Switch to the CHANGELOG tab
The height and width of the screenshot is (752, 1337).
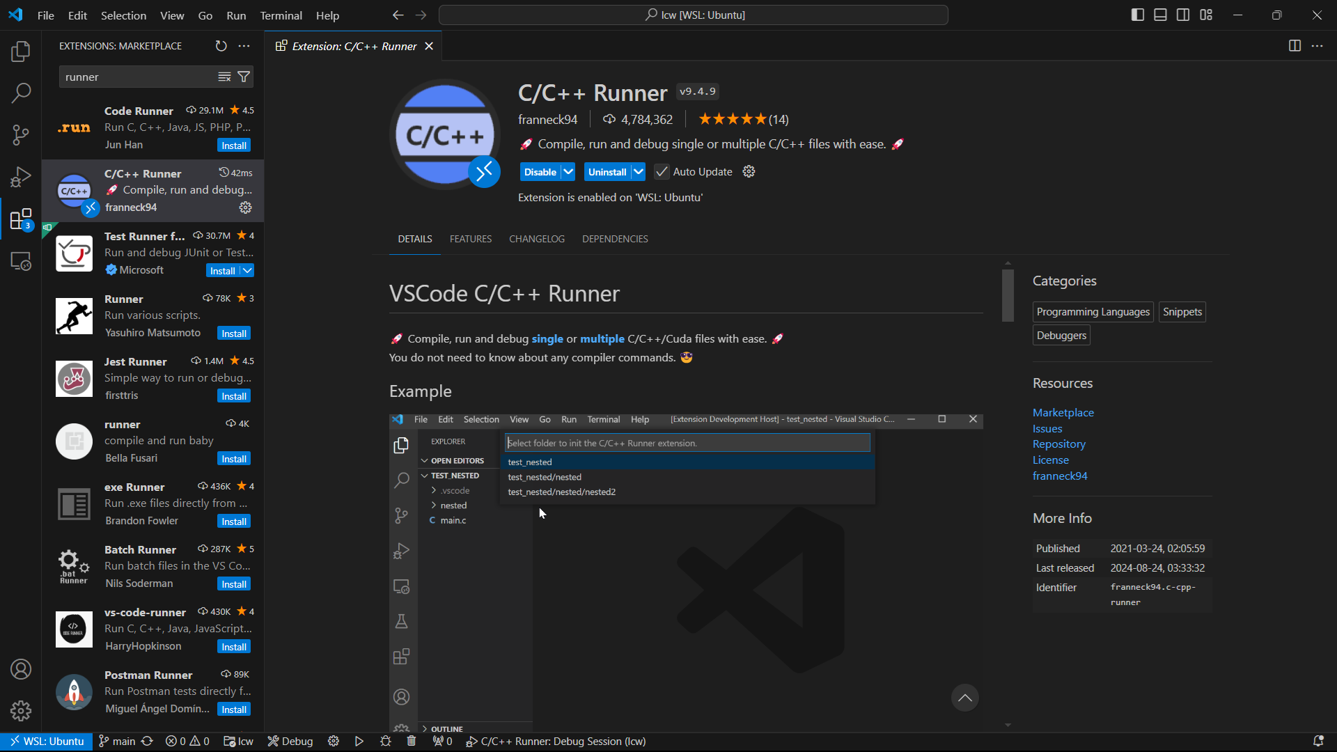(536, 239)
